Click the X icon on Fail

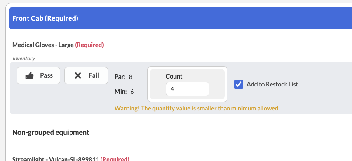[78, 75]
